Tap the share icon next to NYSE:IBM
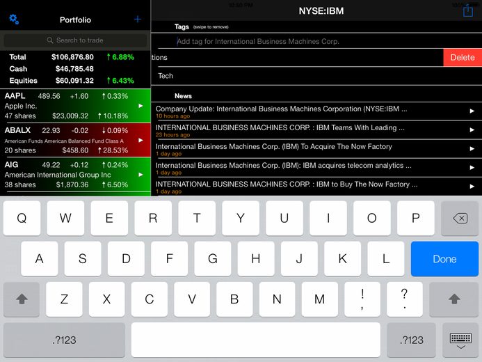 pos(468,10)
